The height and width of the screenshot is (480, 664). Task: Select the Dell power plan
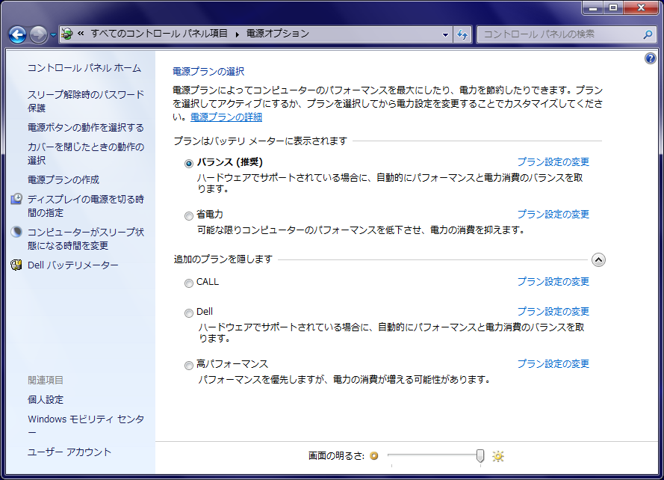[189, 313]
